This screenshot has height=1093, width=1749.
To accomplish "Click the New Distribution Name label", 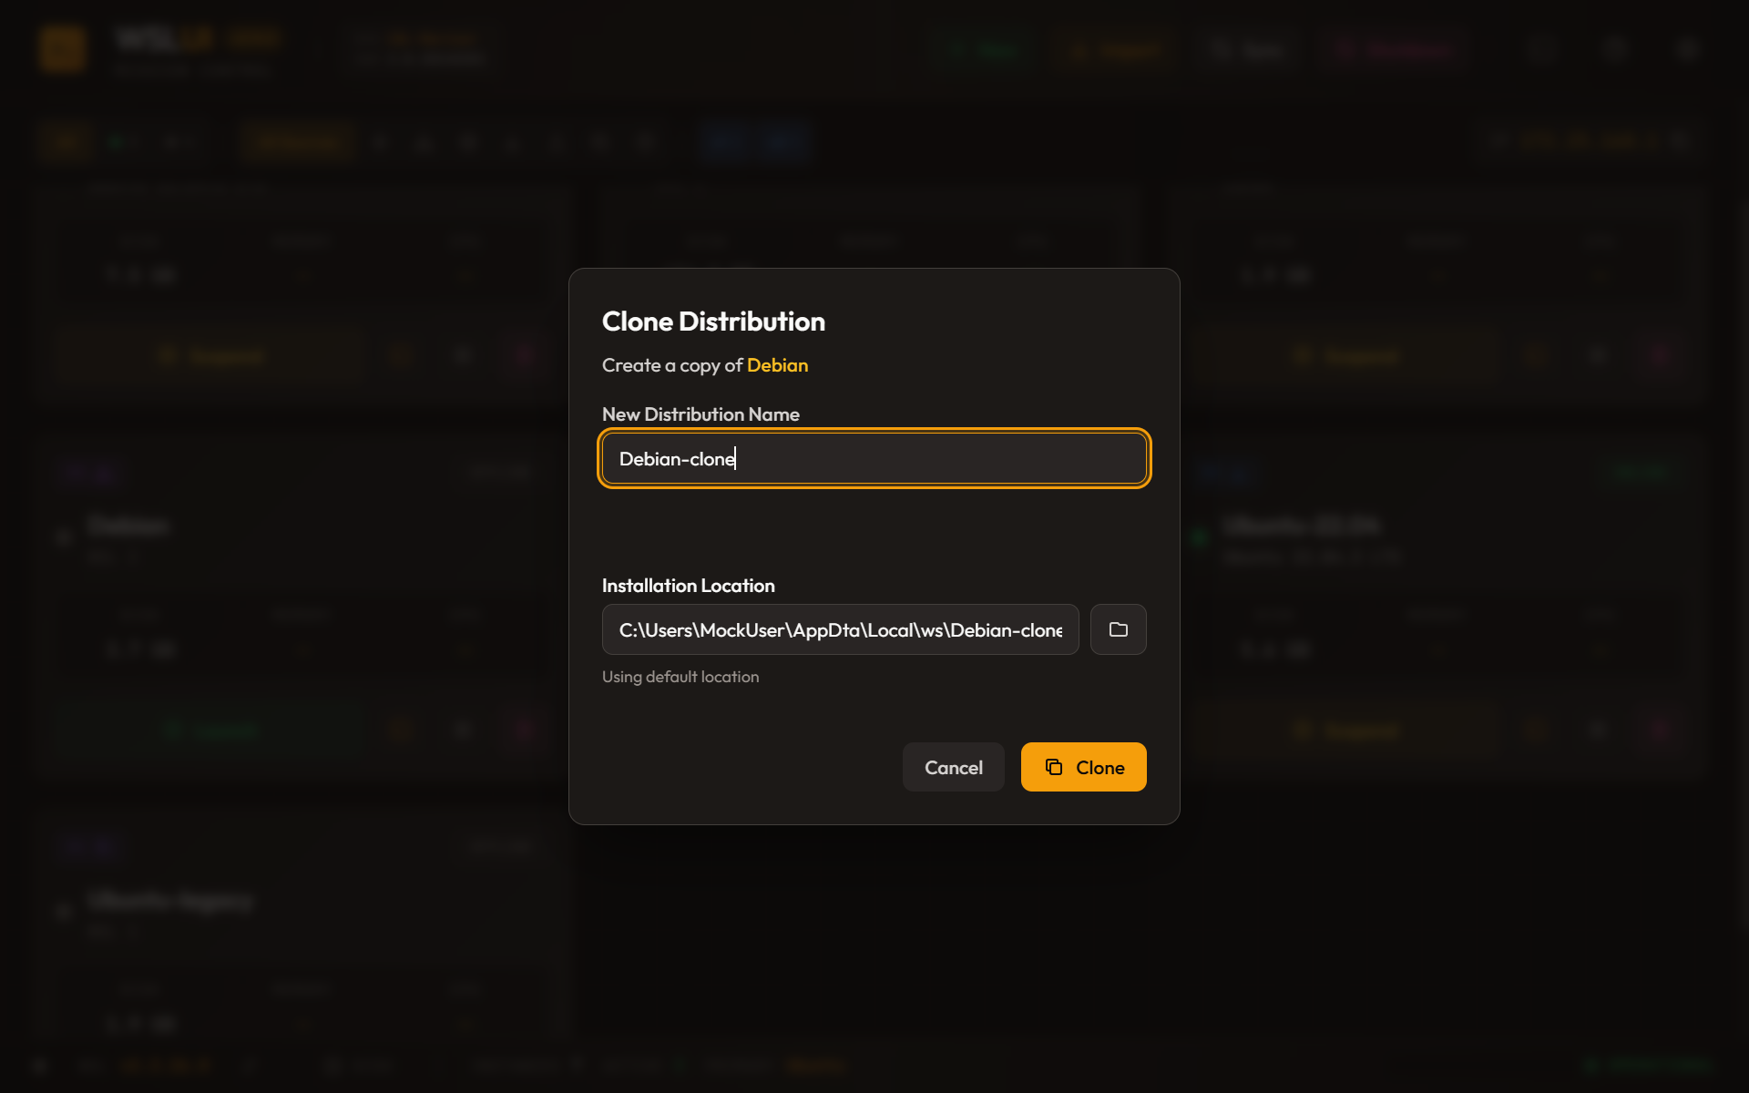I will pyautogui.click(x=701, y=414).
